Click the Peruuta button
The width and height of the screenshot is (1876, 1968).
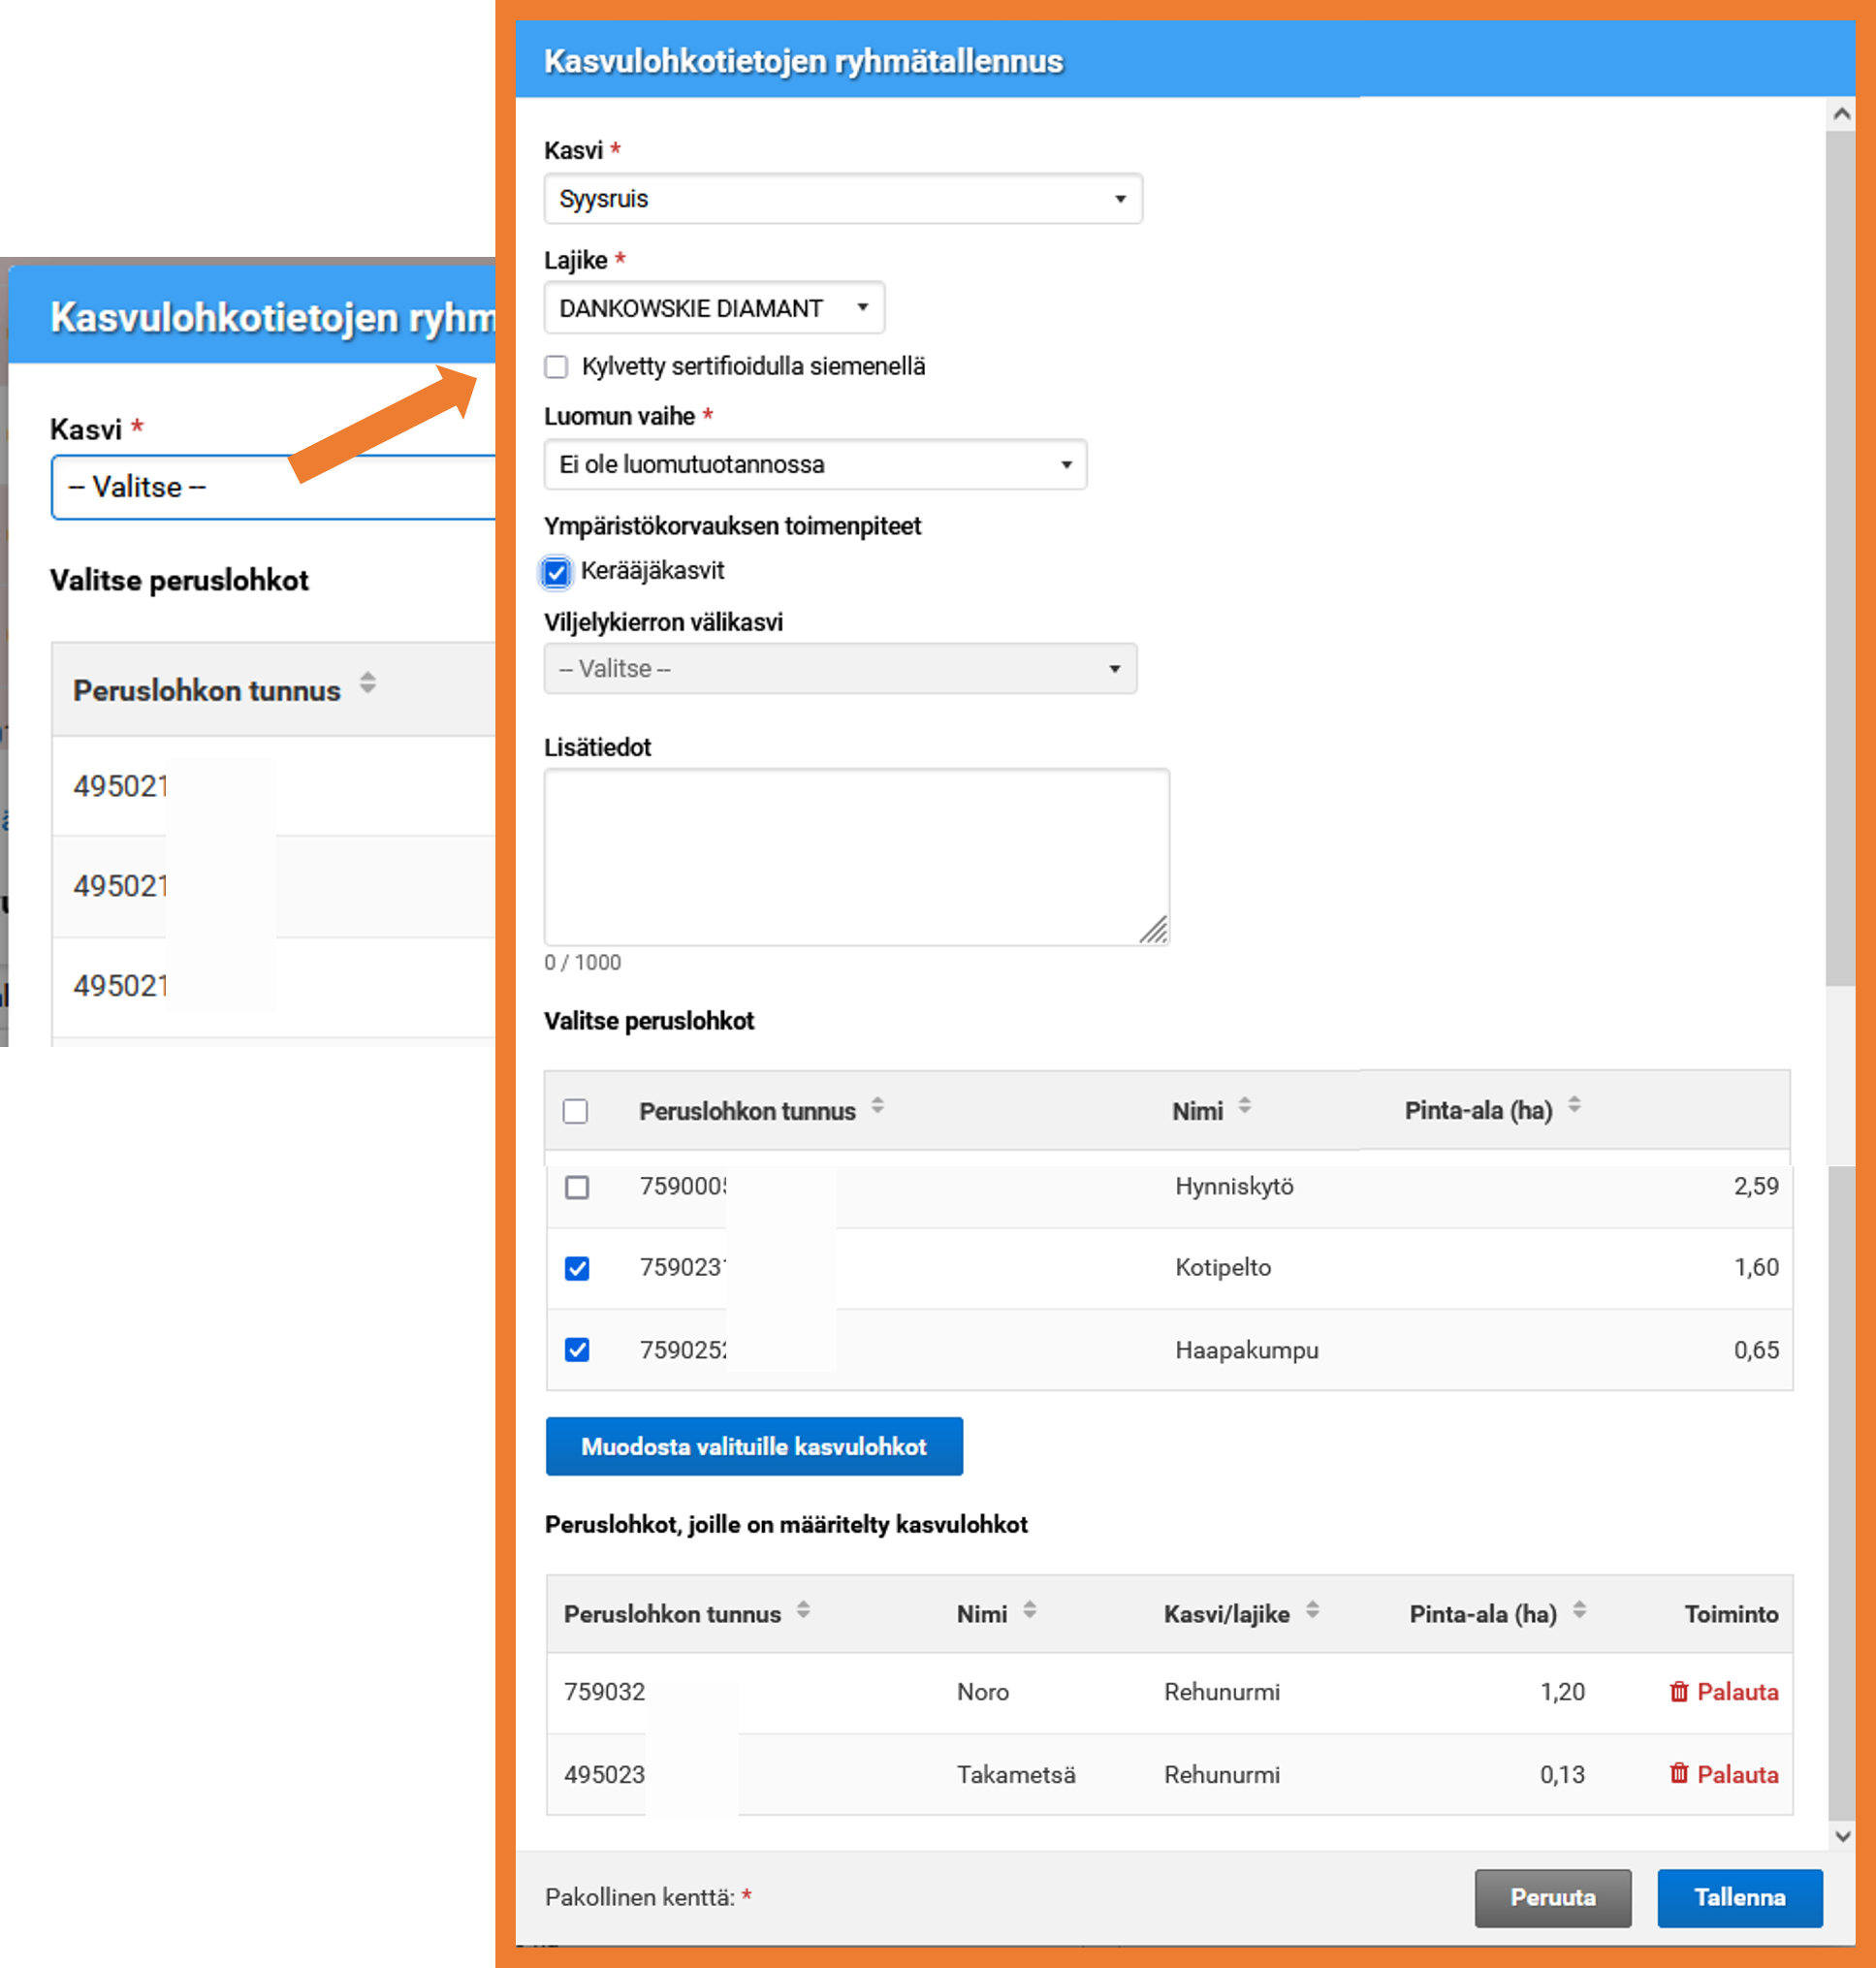click(x=1552, y=1897)
